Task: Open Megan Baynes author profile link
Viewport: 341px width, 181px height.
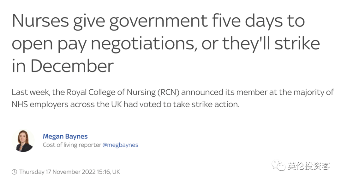Action: (65, 136)
